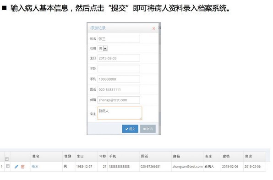Click the 手机 field with 188888888
Image resolution: width=273 pixels, height=180 pixels.
pyautogui.click(x=119, y=79)
